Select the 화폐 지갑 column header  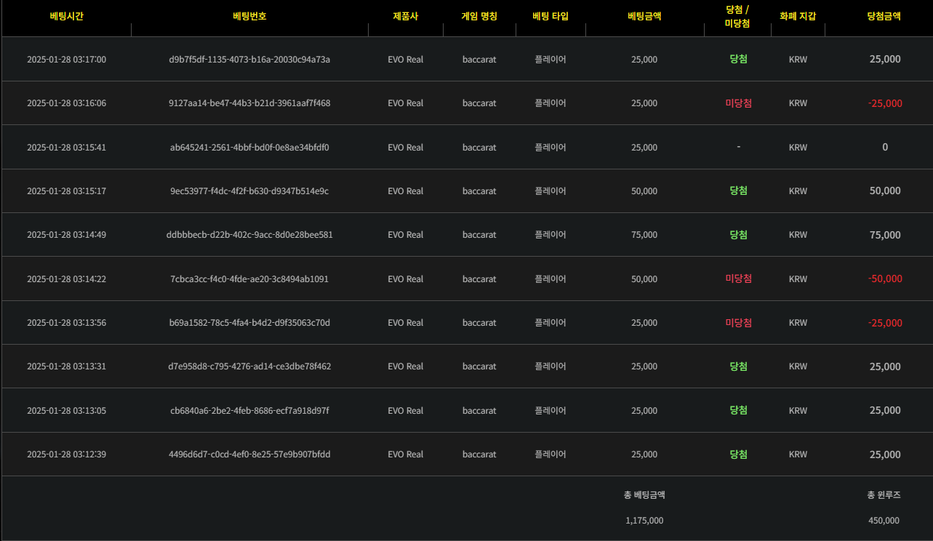click(798, 16)
